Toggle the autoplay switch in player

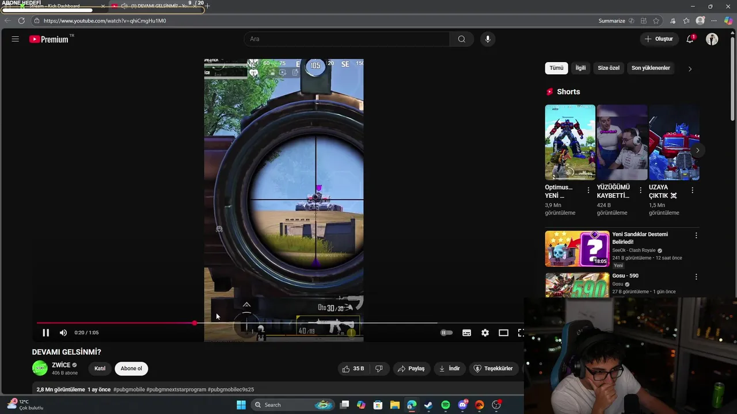click(446, 332)
